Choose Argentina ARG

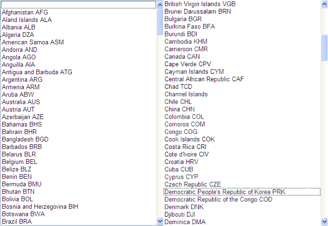click(x=22, y=80)
